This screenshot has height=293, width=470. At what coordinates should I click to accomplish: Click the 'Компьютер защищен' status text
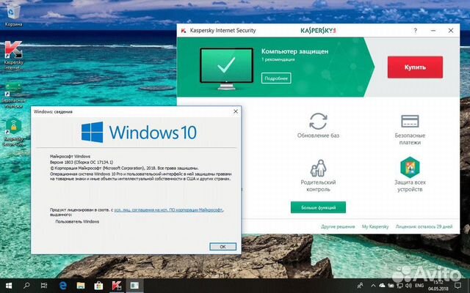(295, 51)
